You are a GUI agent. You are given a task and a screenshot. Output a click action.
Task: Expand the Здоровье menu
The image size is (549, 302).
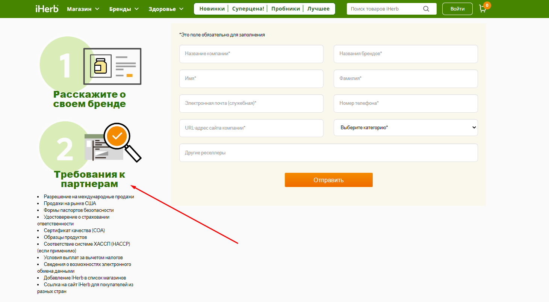click(166, 9)
